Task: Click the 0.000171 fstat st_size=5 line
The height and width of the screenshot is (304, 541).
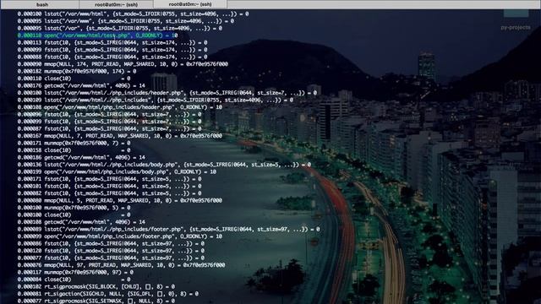Action: pyautogui.click(x=109, y=179)
